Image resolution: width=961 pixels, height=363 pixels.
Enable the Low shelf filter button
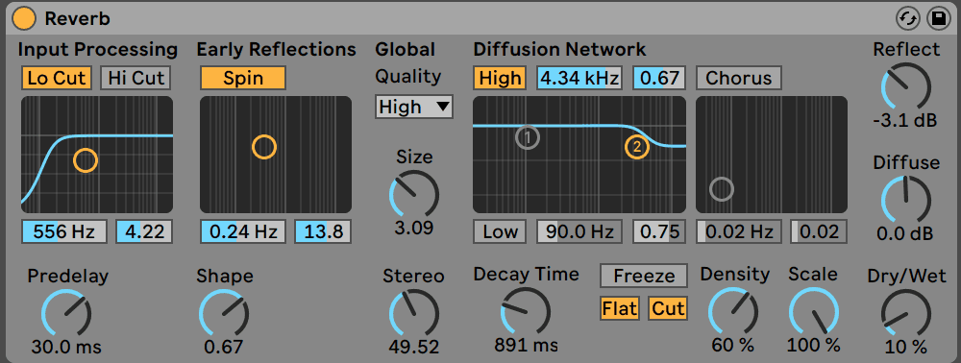coord(500,231)
